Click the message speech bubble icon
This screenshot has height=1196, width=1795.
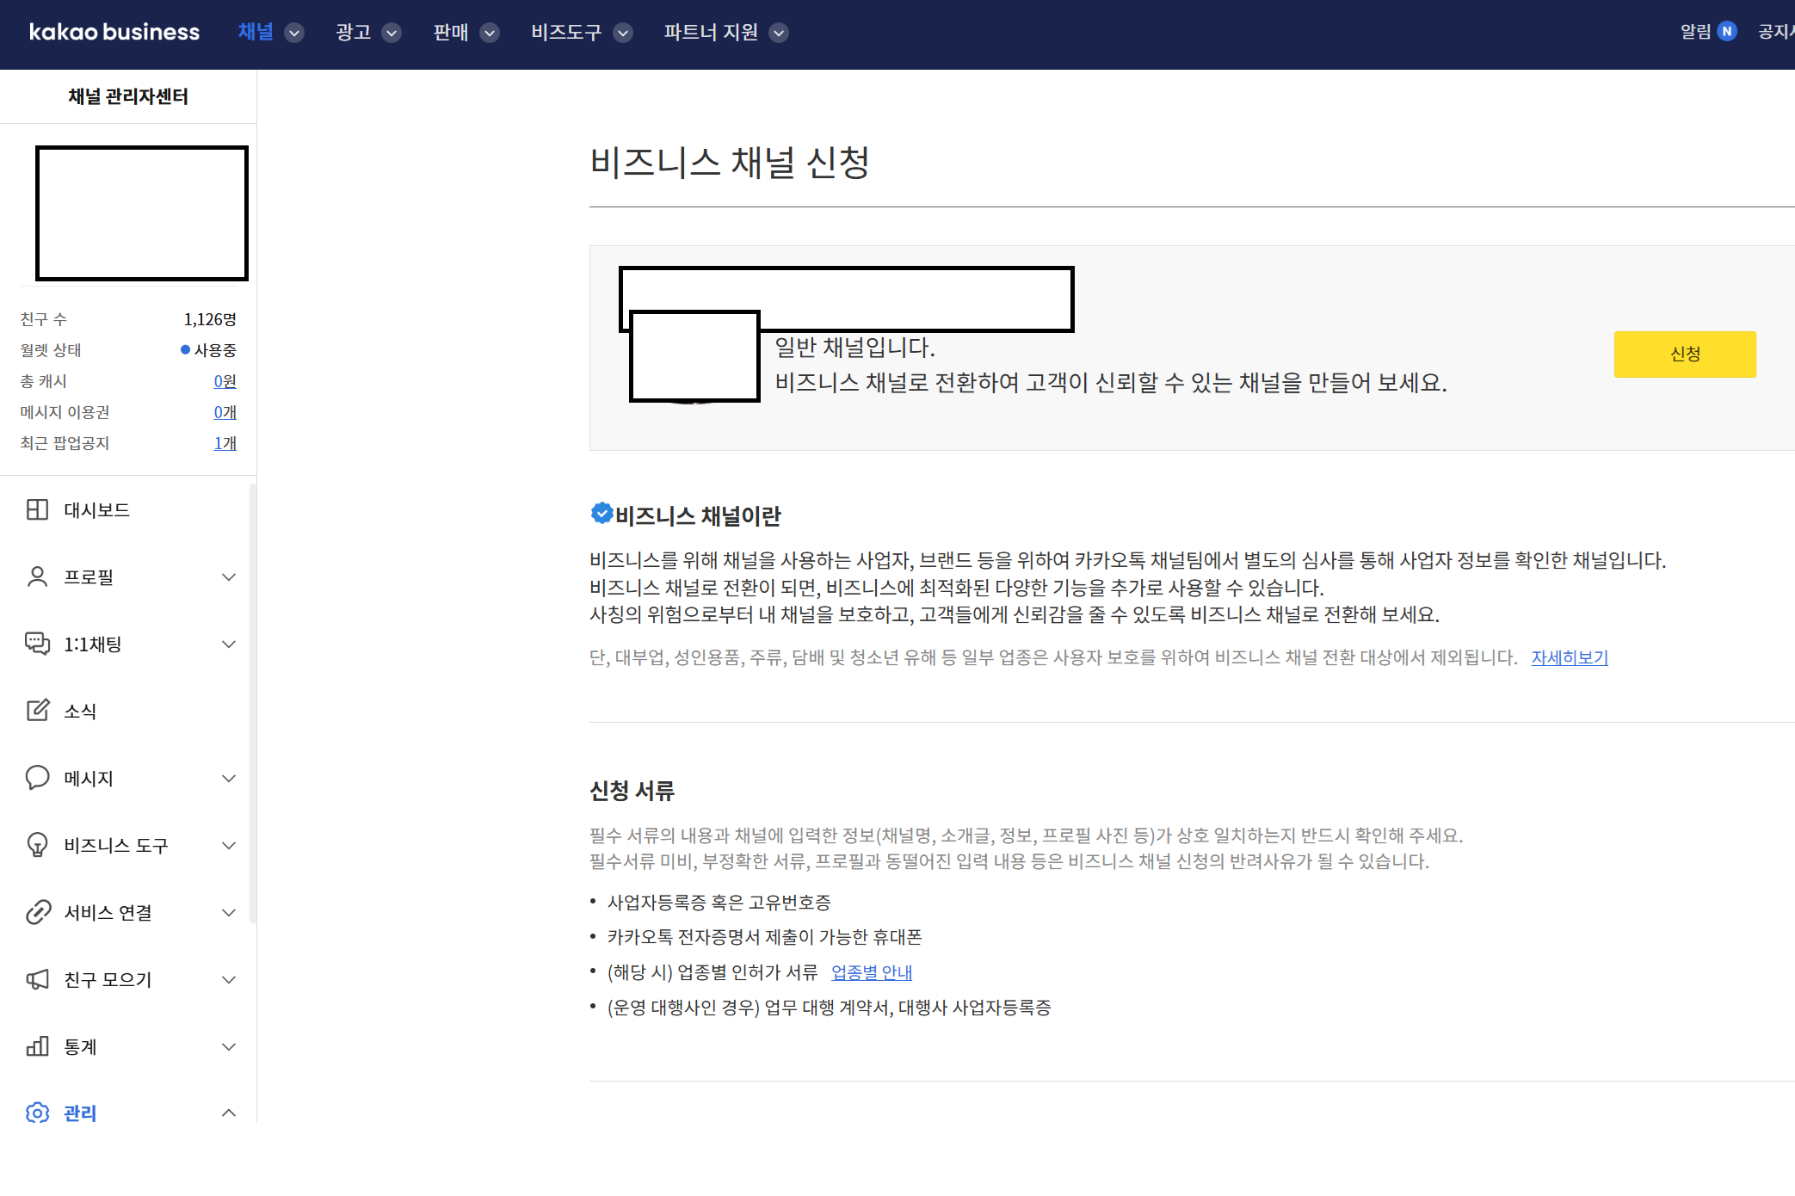click(37, 778)
